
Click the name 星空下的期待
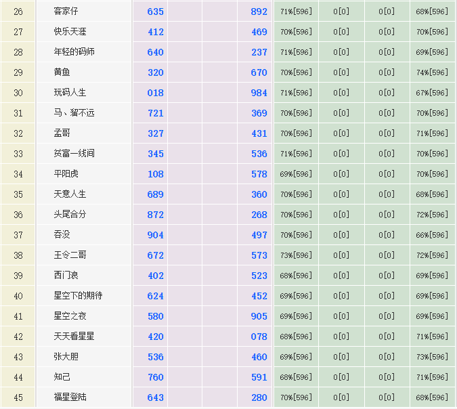(78, 296)
